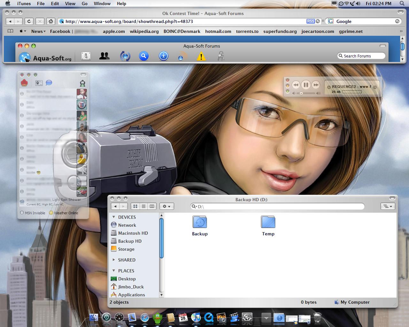
Task: Click the browser page vertical scrollbar
Action: (403, 49)
